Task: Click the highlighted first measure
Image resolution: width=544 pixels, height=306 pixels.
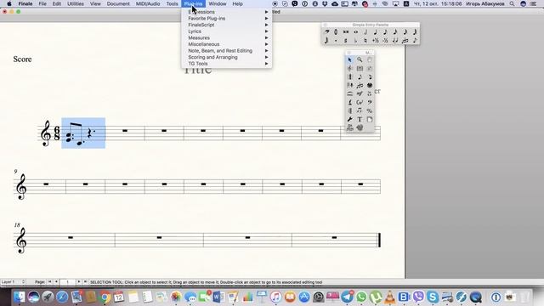Action: pos(83,133)
